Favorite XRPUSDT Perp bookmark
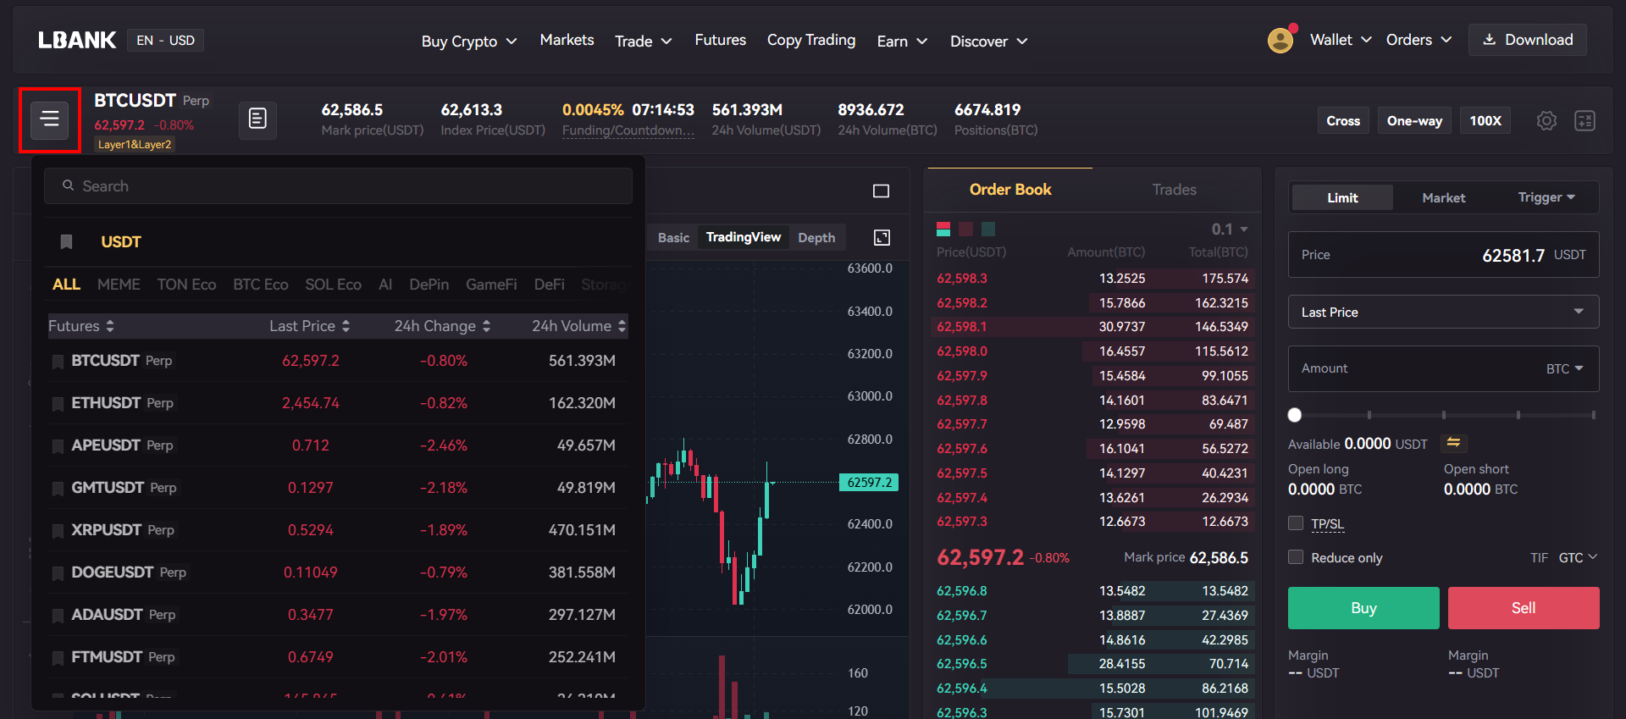 point(58,531)
